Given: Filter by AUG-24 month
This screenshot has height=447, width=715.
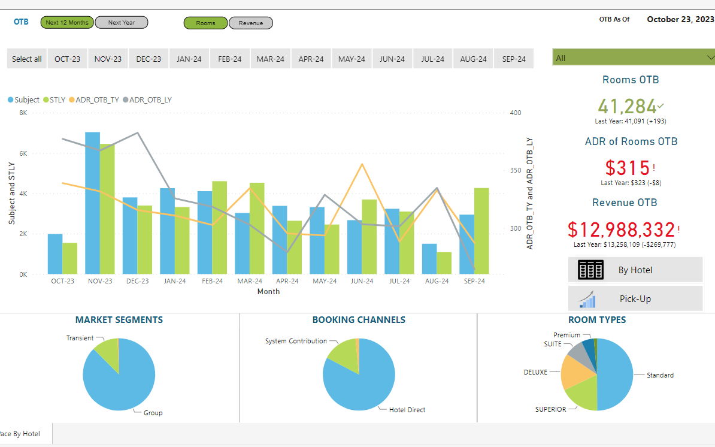Looking at the screenshot, I should click(473, 59).
